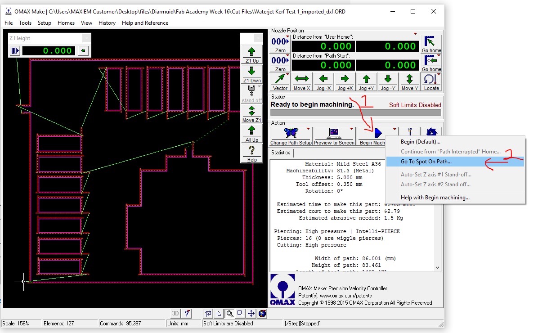Open the Tools menu

25,22
